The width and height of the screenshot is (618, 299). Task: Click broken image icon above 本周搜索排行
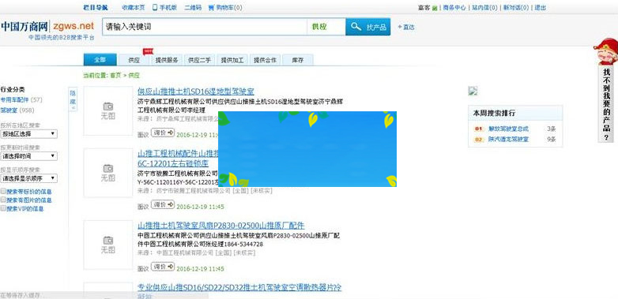(473, 91)
